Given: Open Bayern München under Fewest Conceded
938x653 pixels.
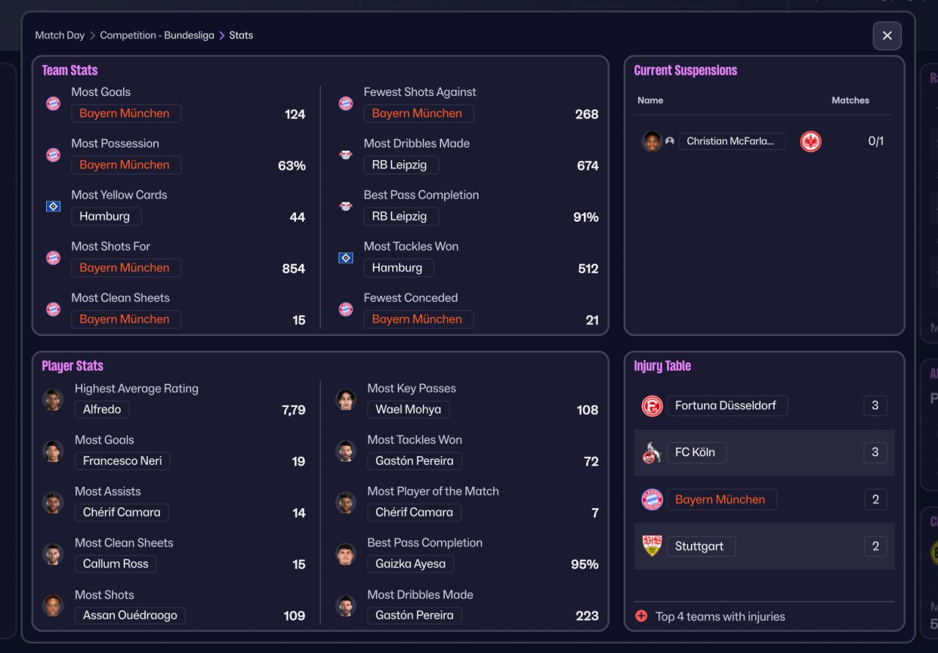Looking at the screenshot, I should coord(418,319).
